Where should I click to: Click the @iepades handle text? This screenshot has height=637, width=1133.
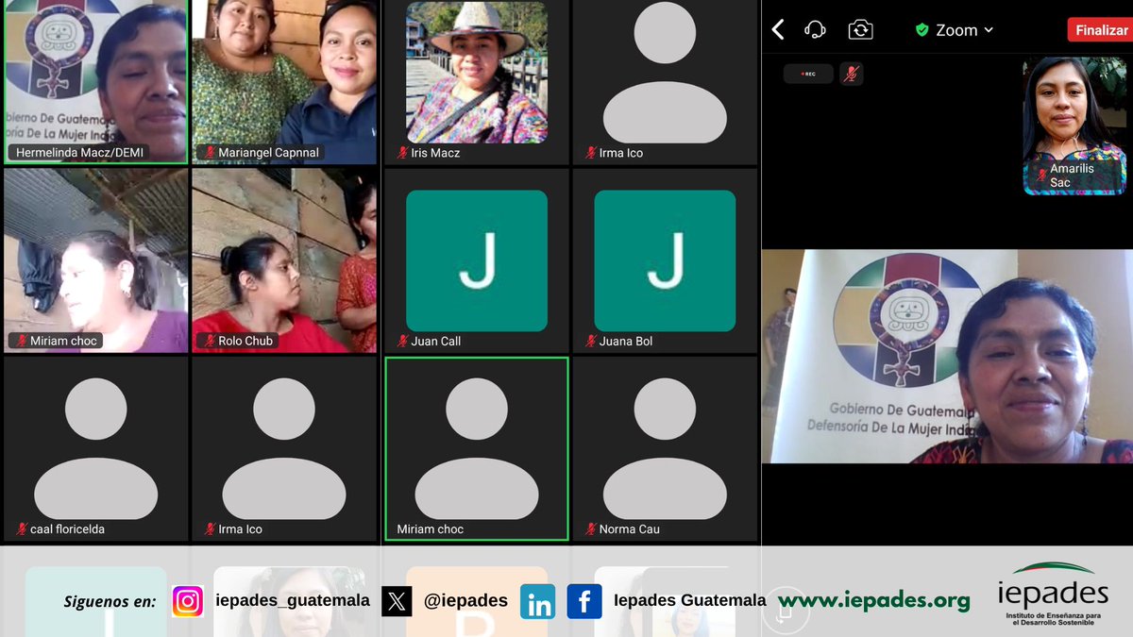[x=465, y=601]
